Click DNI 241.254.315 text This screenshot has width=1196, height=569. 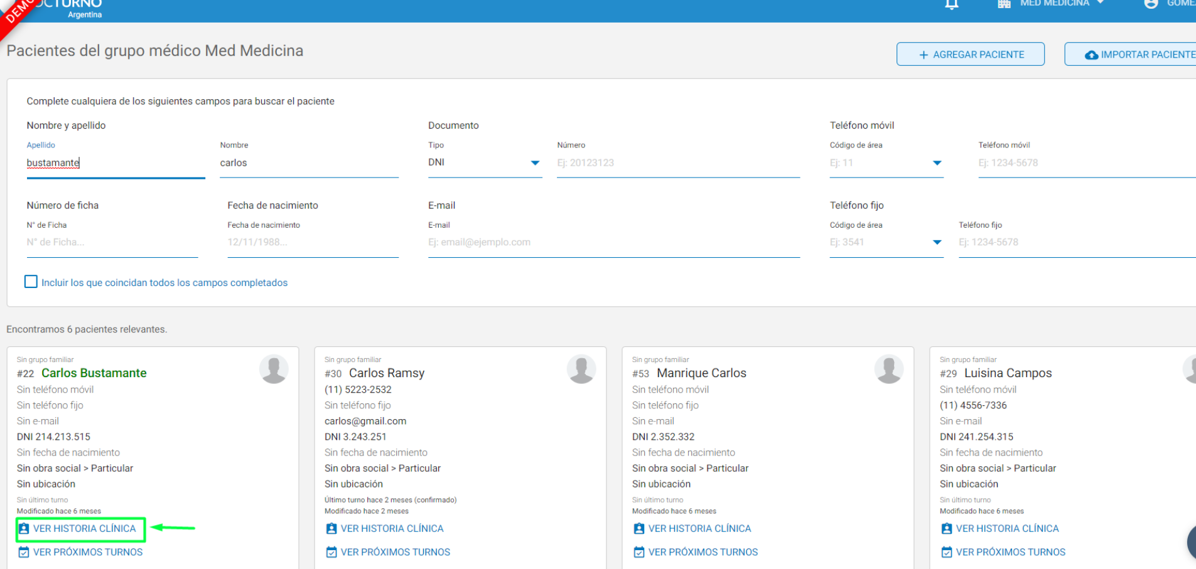pyautogui.click(x=976, y=437)
